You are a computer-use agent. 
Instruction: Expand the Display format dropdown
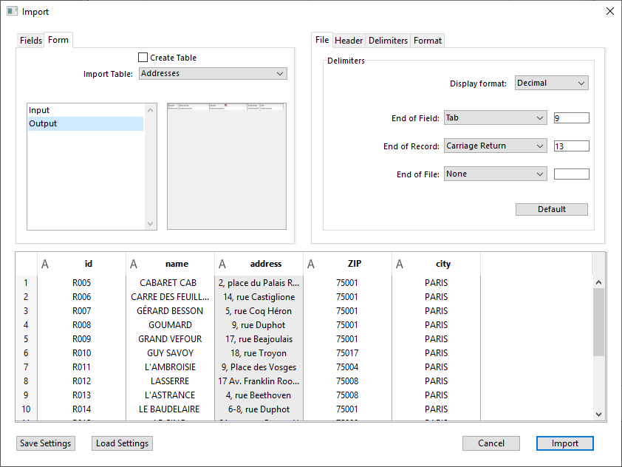click(551, 83)
